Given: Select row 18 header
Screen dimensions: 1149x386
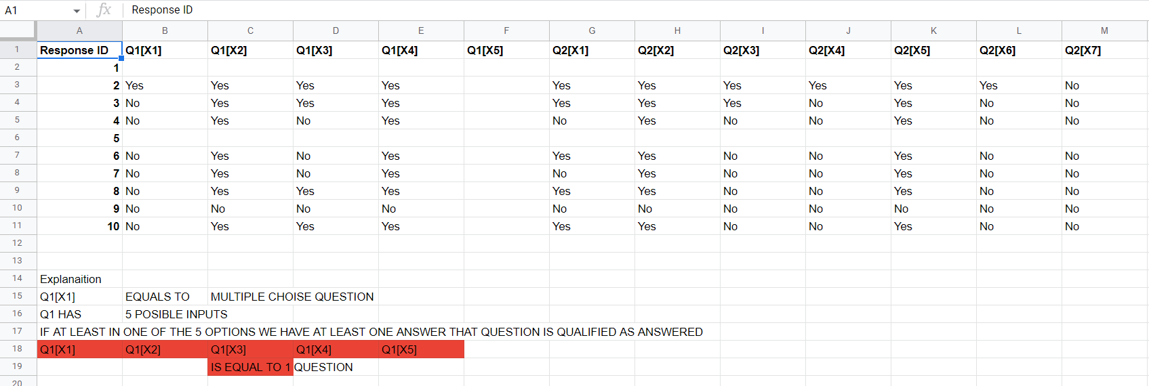Looking at the screenshot, I should 18,349.
